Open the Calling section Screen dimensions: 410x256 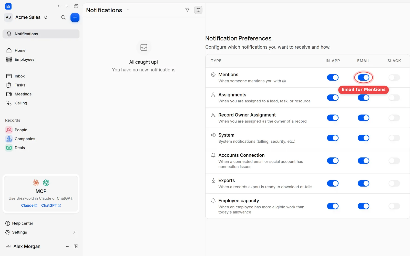click(x=41, y=103)
